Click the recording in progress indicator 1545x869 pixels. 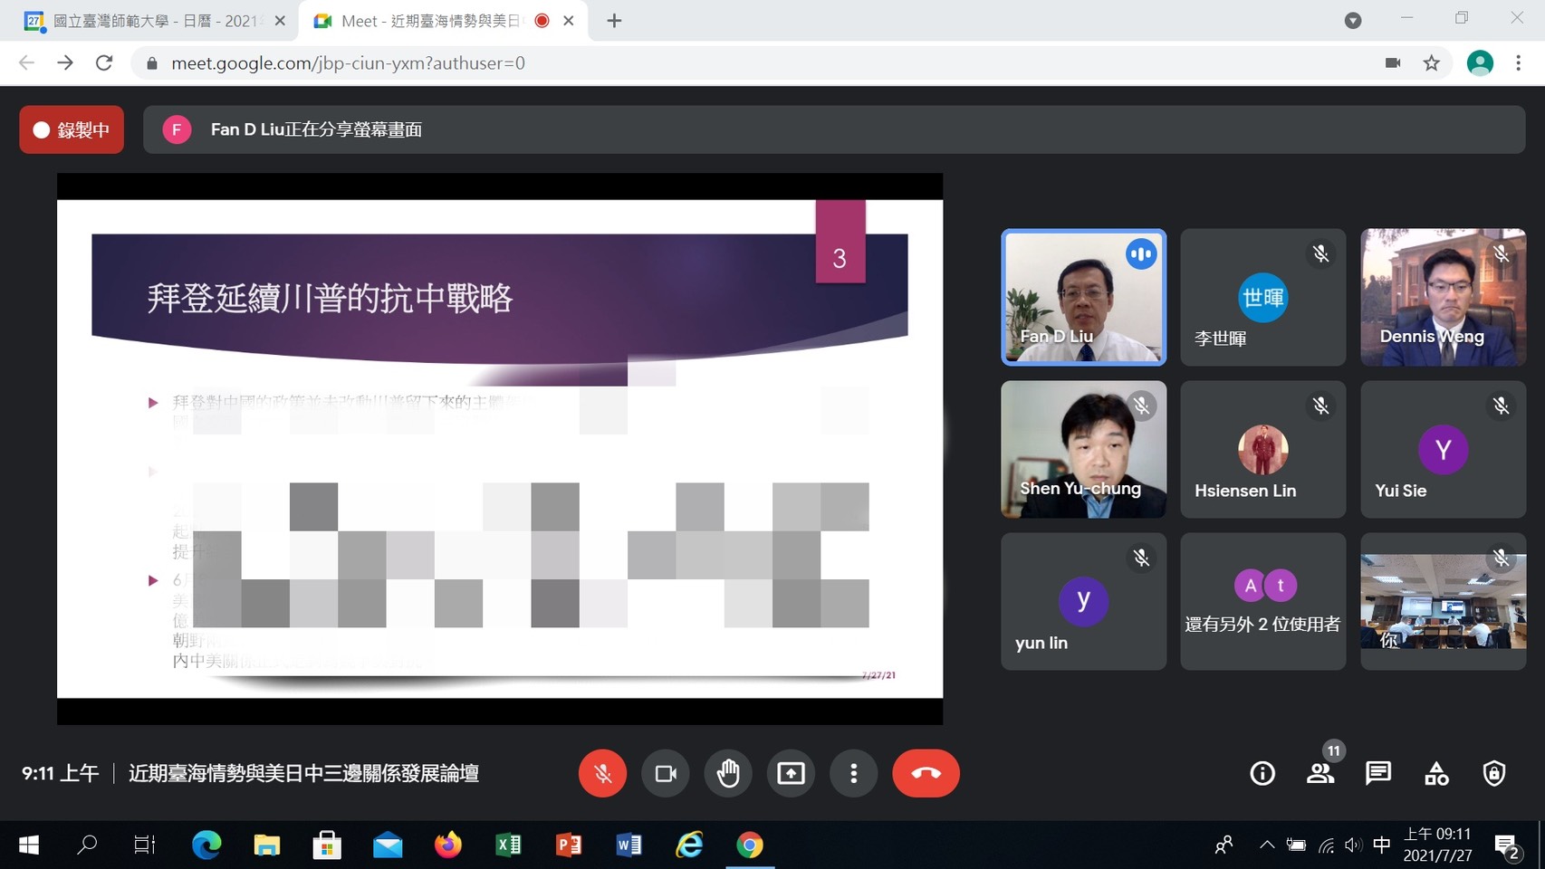(72, 129)
